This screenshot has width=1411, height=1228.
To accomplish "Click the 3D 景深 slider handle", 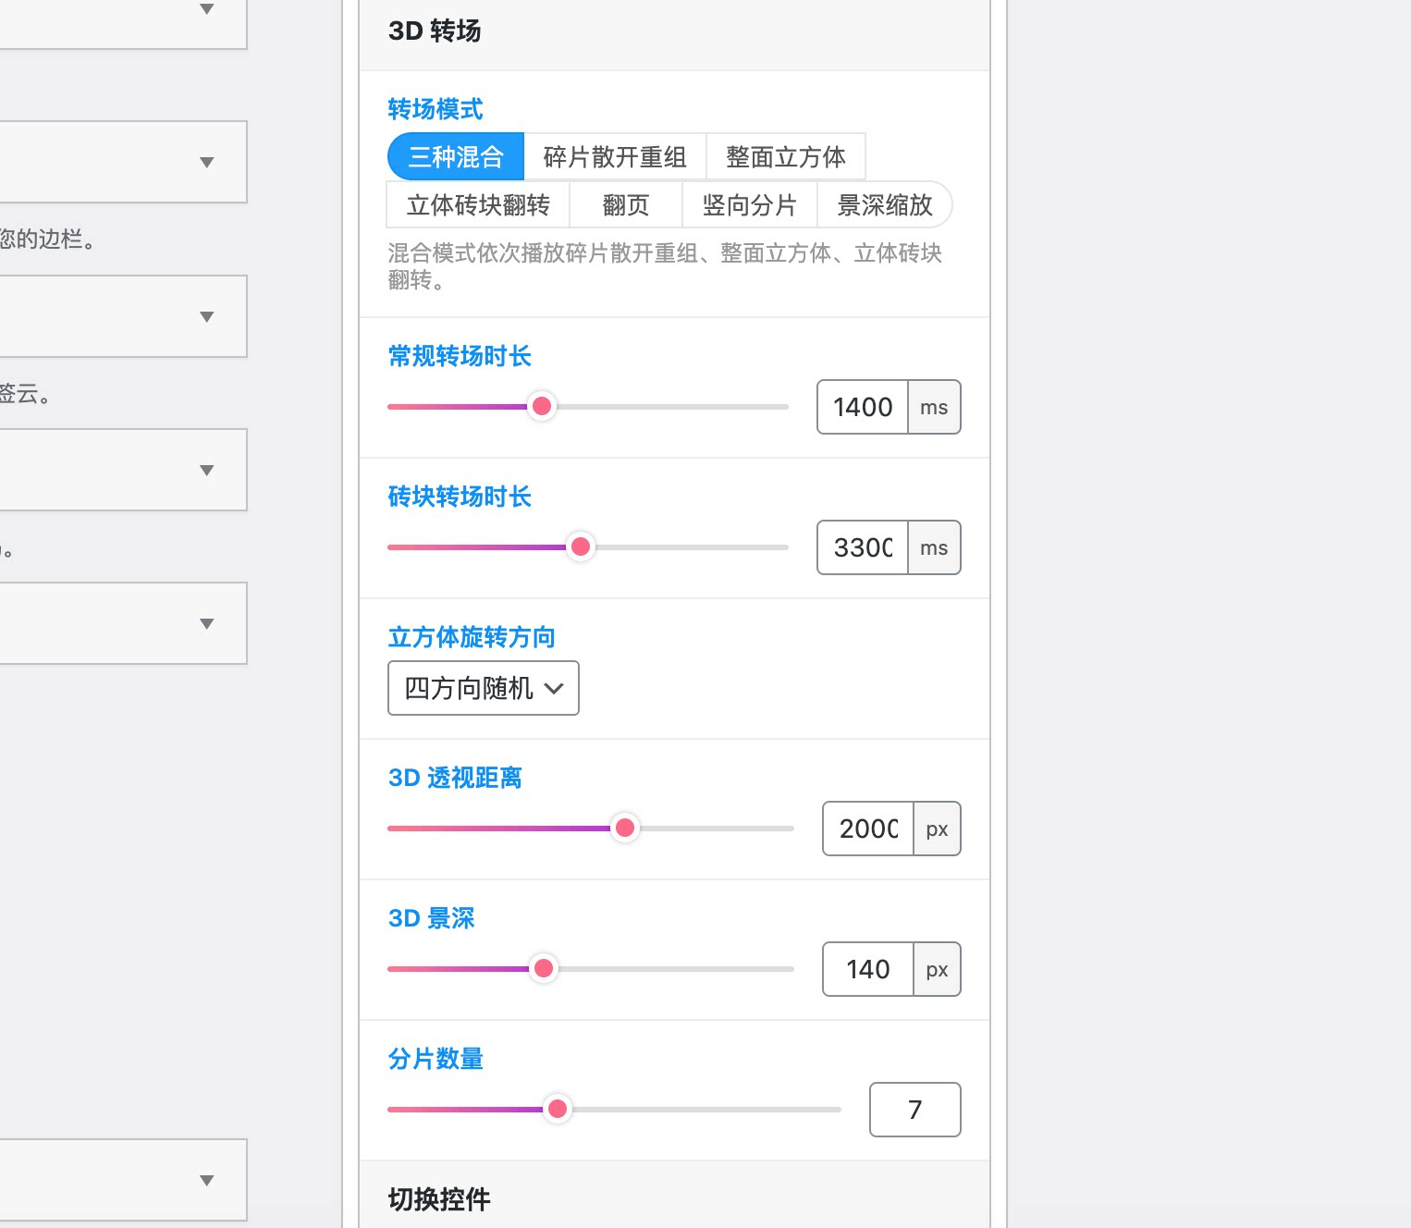I will 544,968.
